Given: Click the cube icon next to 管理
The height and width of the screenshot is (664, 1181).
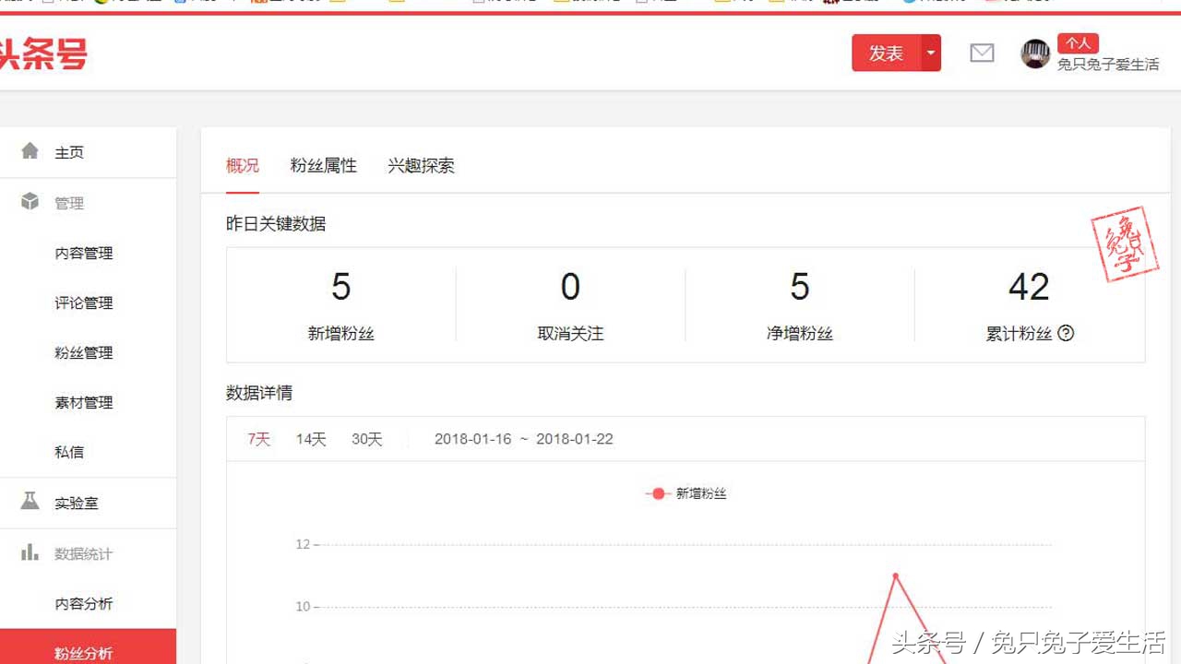Looking at the screenshot, I should pyautogui.click(x=31, y=202).
